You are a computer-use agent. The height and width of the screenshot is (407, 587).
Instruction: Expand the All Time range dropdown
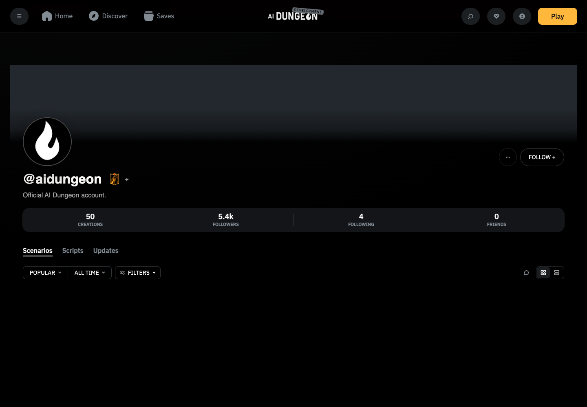tap(90, 273)
